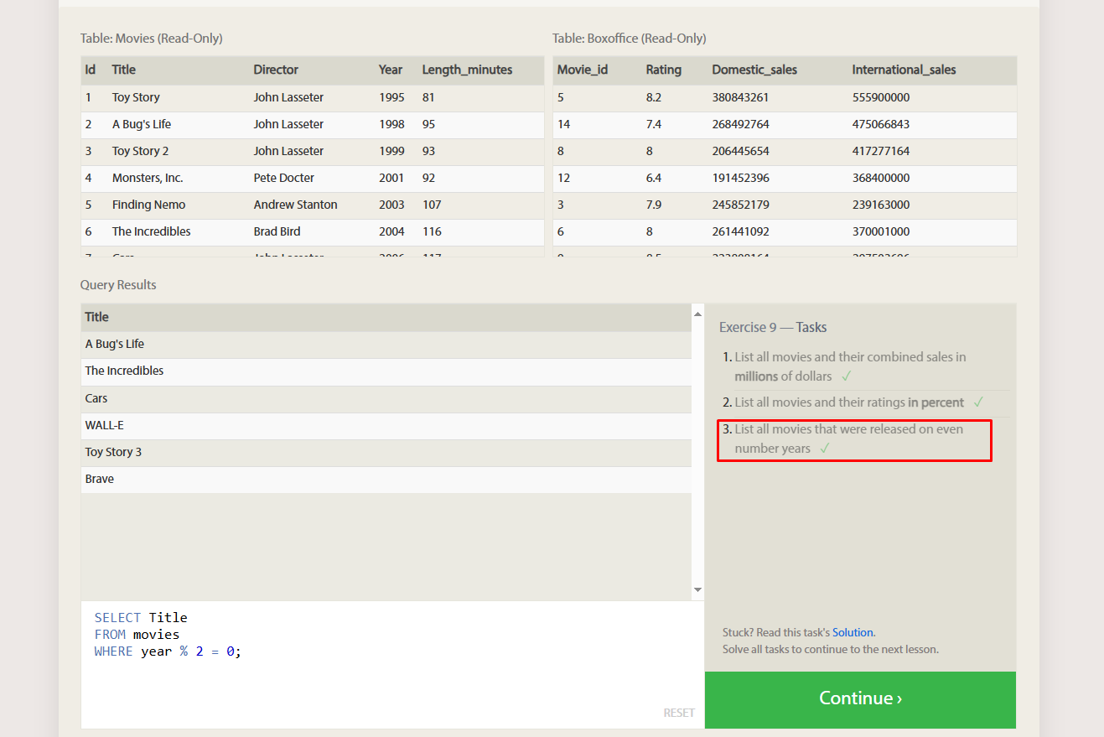Click length value 116
Viewport: 1104px width, 737px height.
tap(432, 231)
